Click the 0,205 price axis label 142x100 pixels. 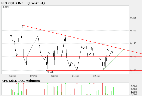[x=133, y=18]
